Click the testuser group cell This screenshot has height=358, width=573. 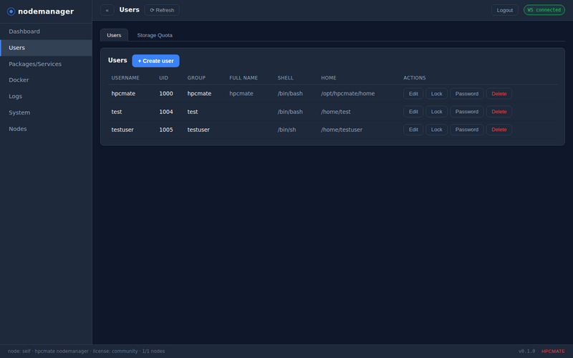pos(198,130)
